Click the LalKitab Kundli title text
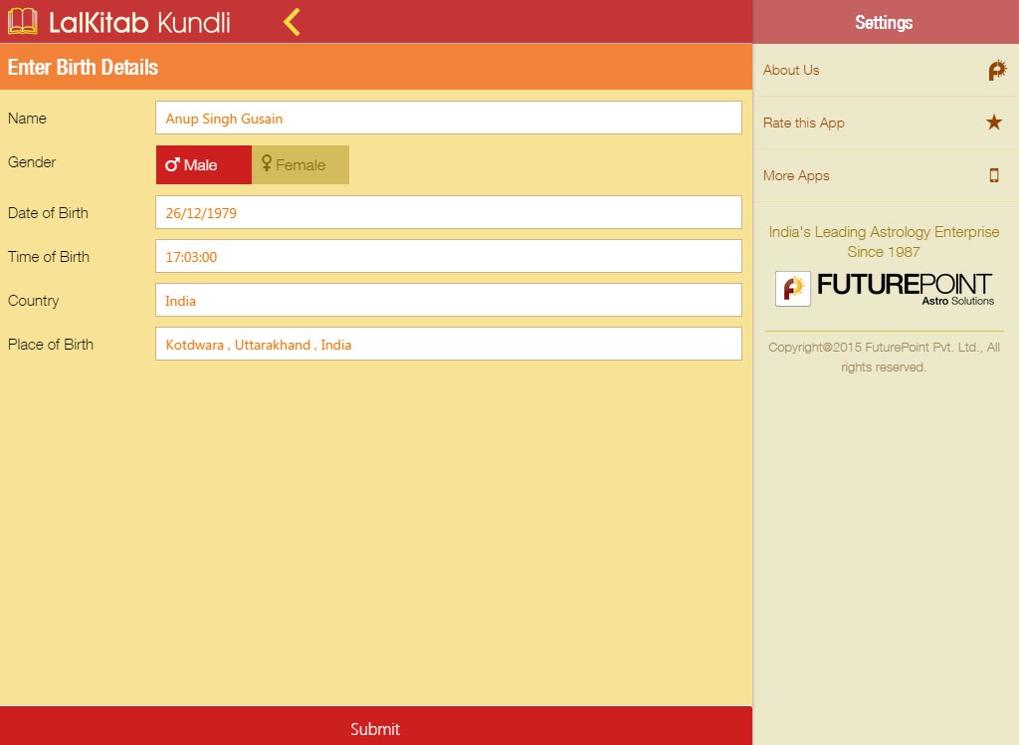1019x745 pixels. pyautogui.click(x=139, y=22)
